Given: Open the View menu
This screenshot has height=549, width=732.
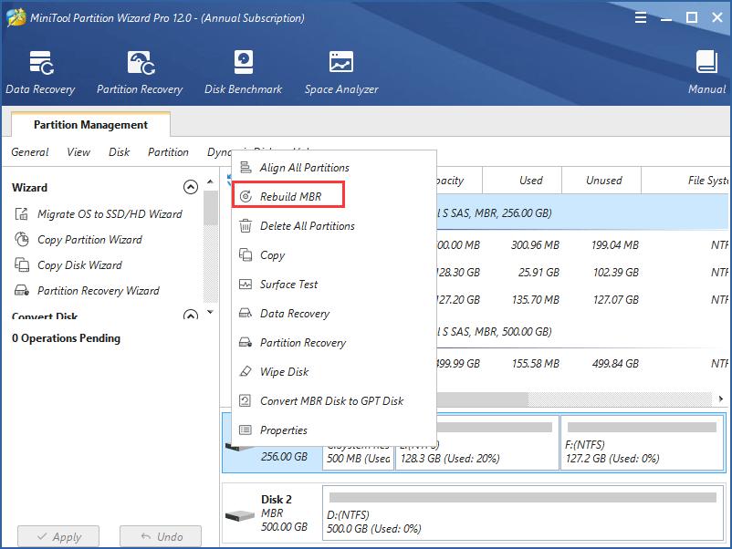Looking at the screenshot, I should [x=78, y=152].
